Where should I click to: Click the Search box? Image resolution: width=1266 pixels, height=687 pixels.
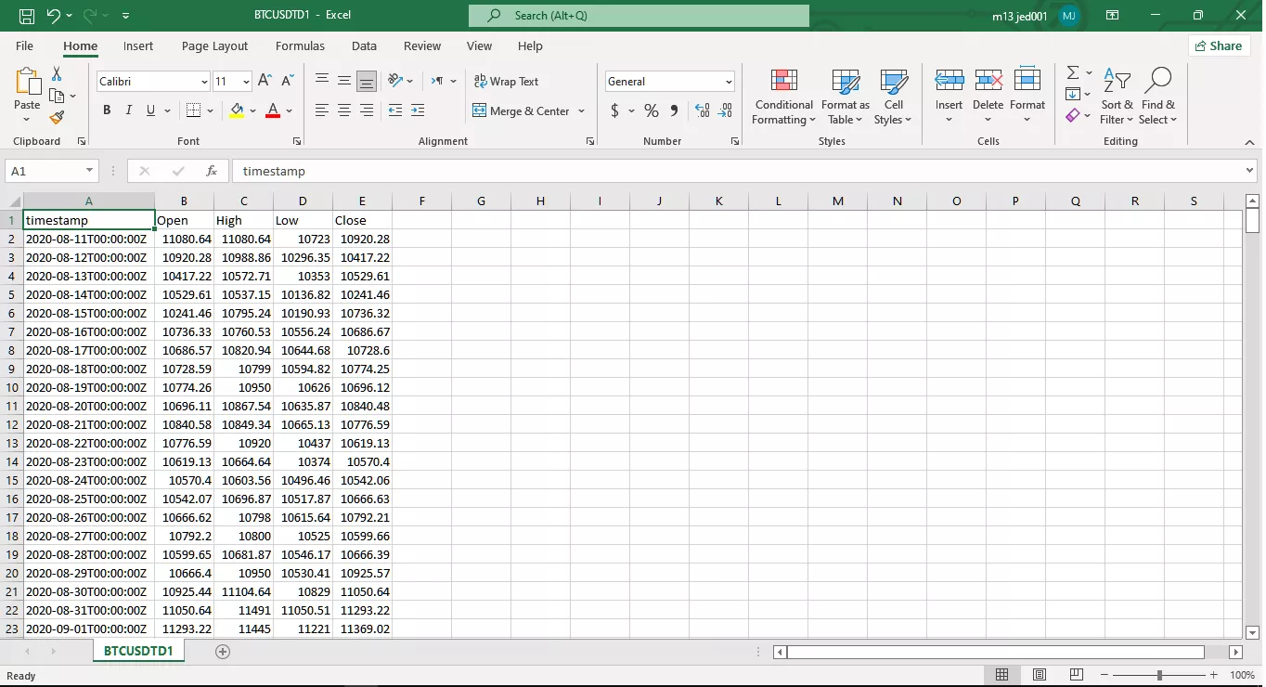(x=639, y=16)
